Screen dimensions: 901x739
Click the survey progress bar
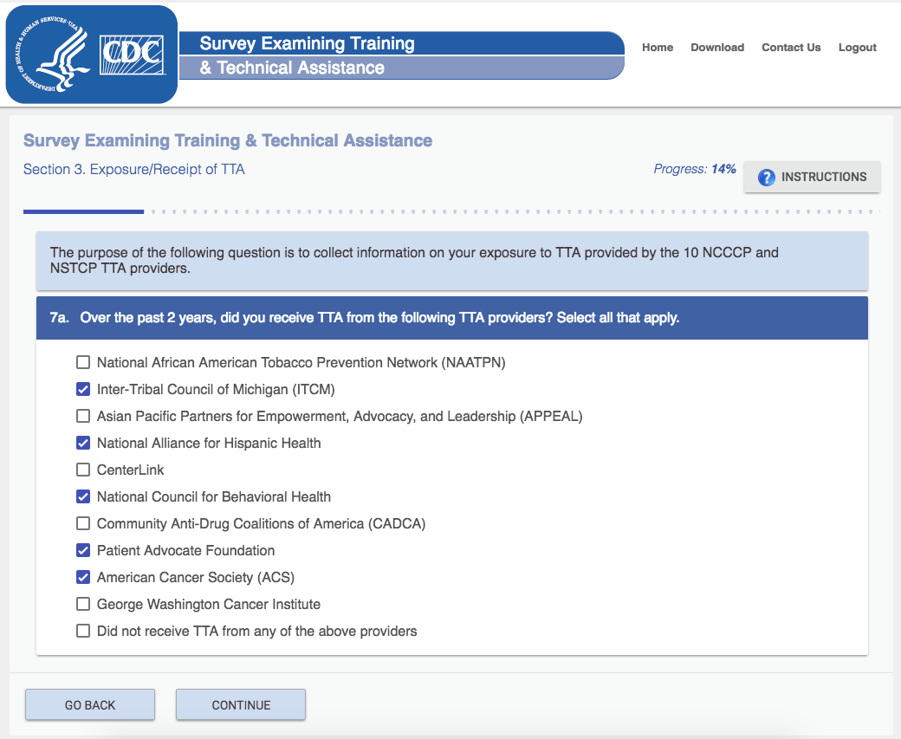click(x=450, y=211)
